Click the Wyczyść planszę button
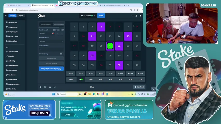221x124 pixels. coord(51,63)
